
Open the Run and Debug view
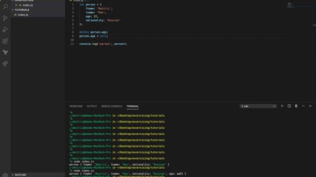pos(5,29)
